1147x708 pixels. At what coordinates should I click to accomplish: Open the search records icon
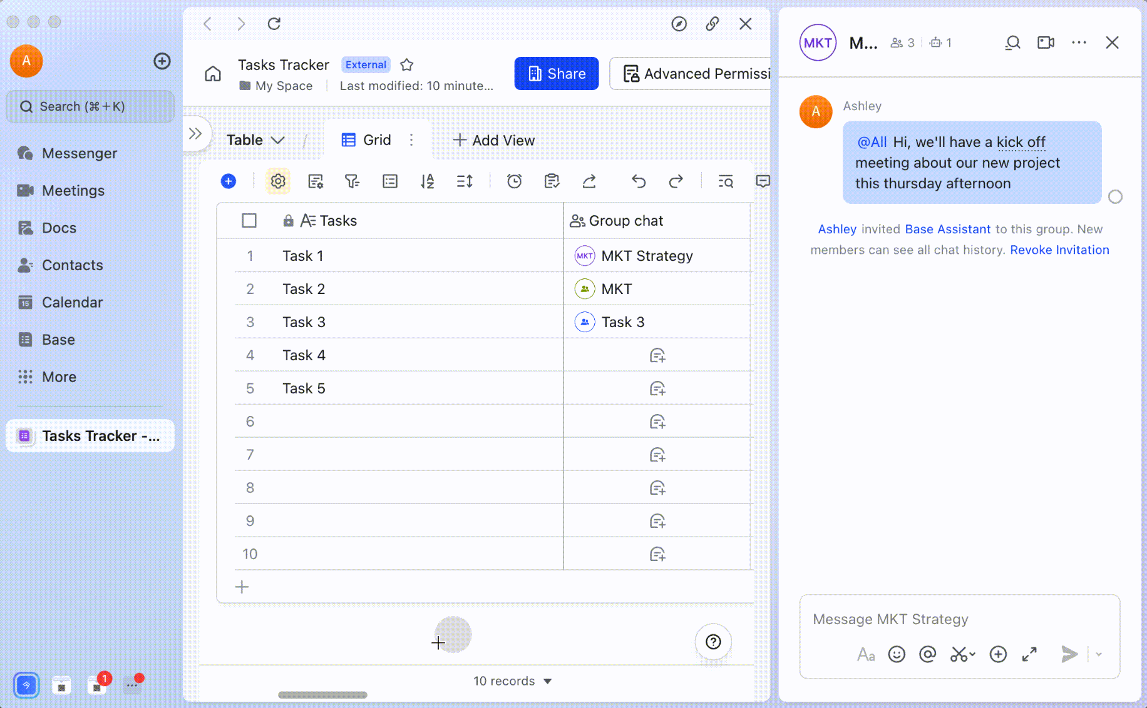tap(726, 181)
